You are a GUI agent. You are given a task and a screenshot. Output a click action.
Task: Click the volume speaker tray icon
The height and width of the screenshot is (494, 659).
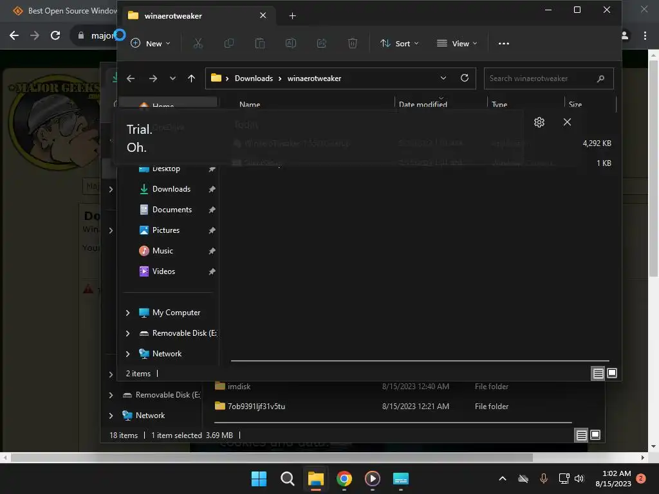(579, 479)
